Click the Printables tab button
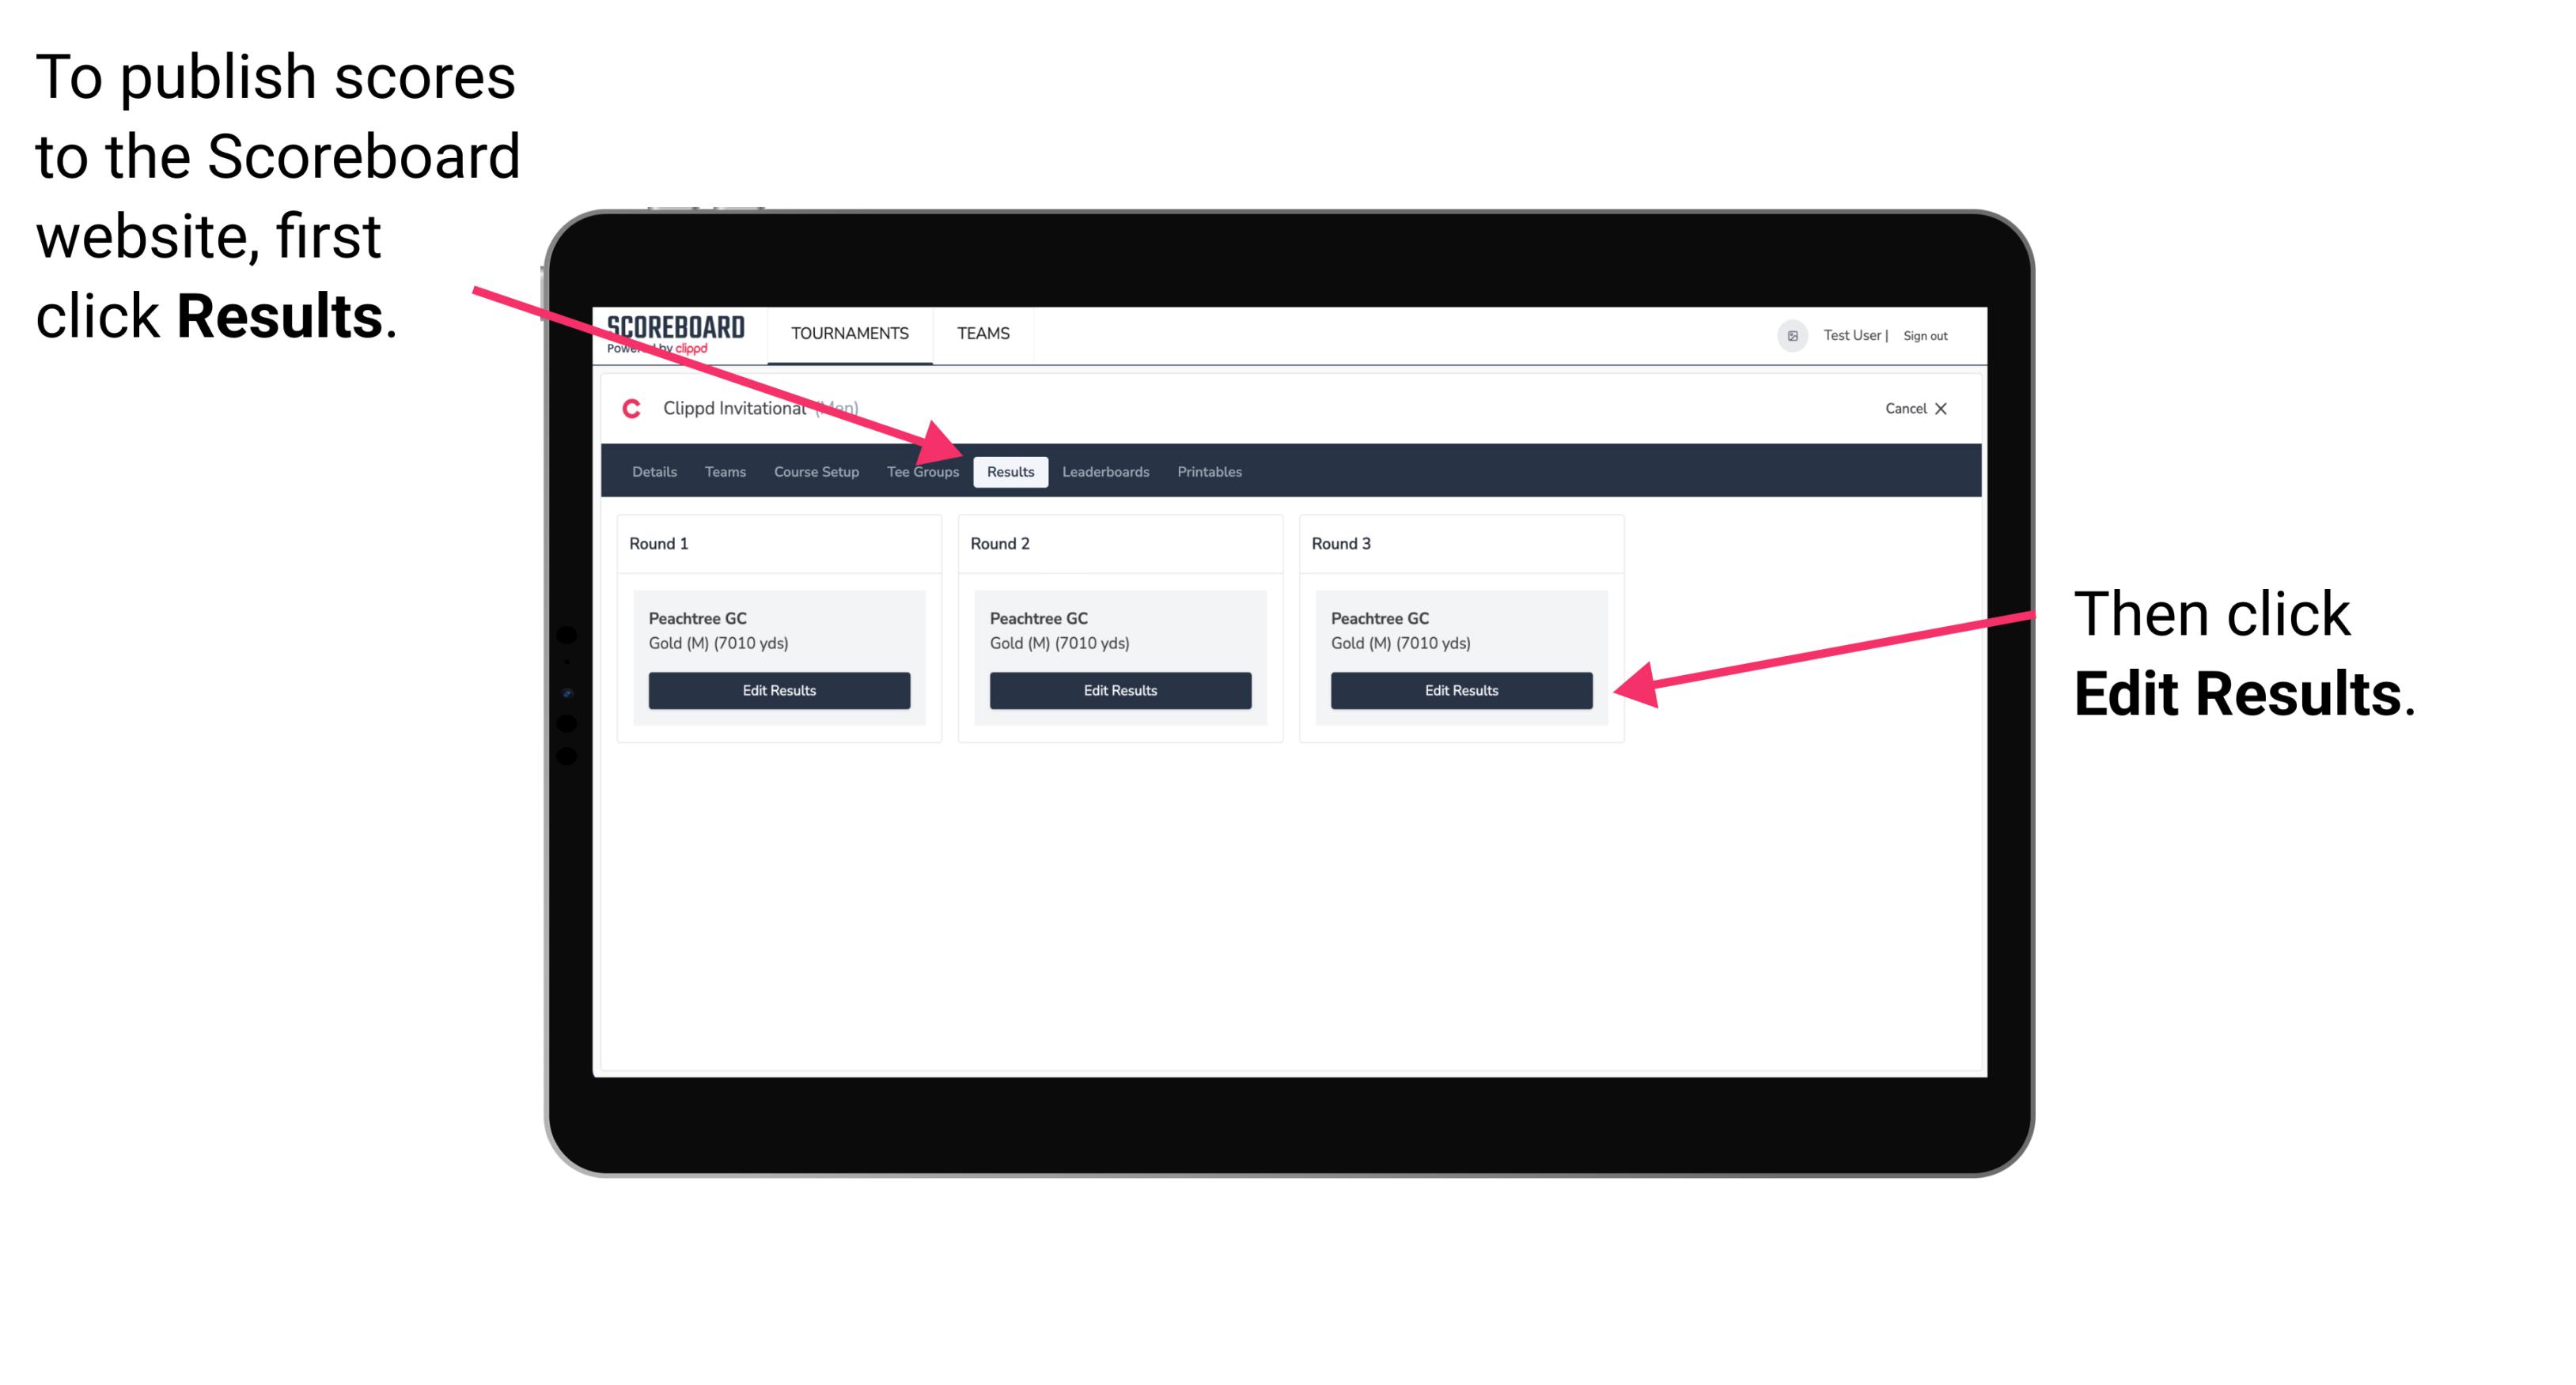The width and height of the screenshot is (2576, 1385). pyautogui.click(x=1209, y=471)
